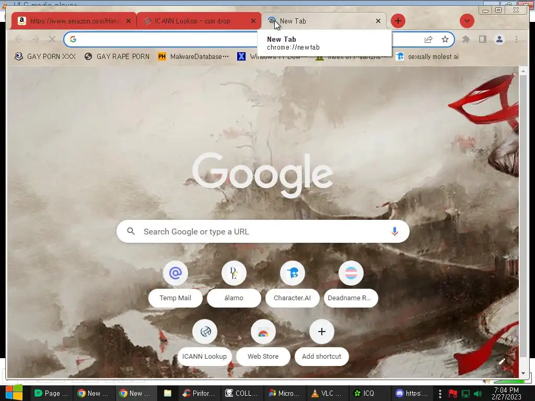Click Add shortcut
The width and height of the screenshot is (535, 401).
321,343
